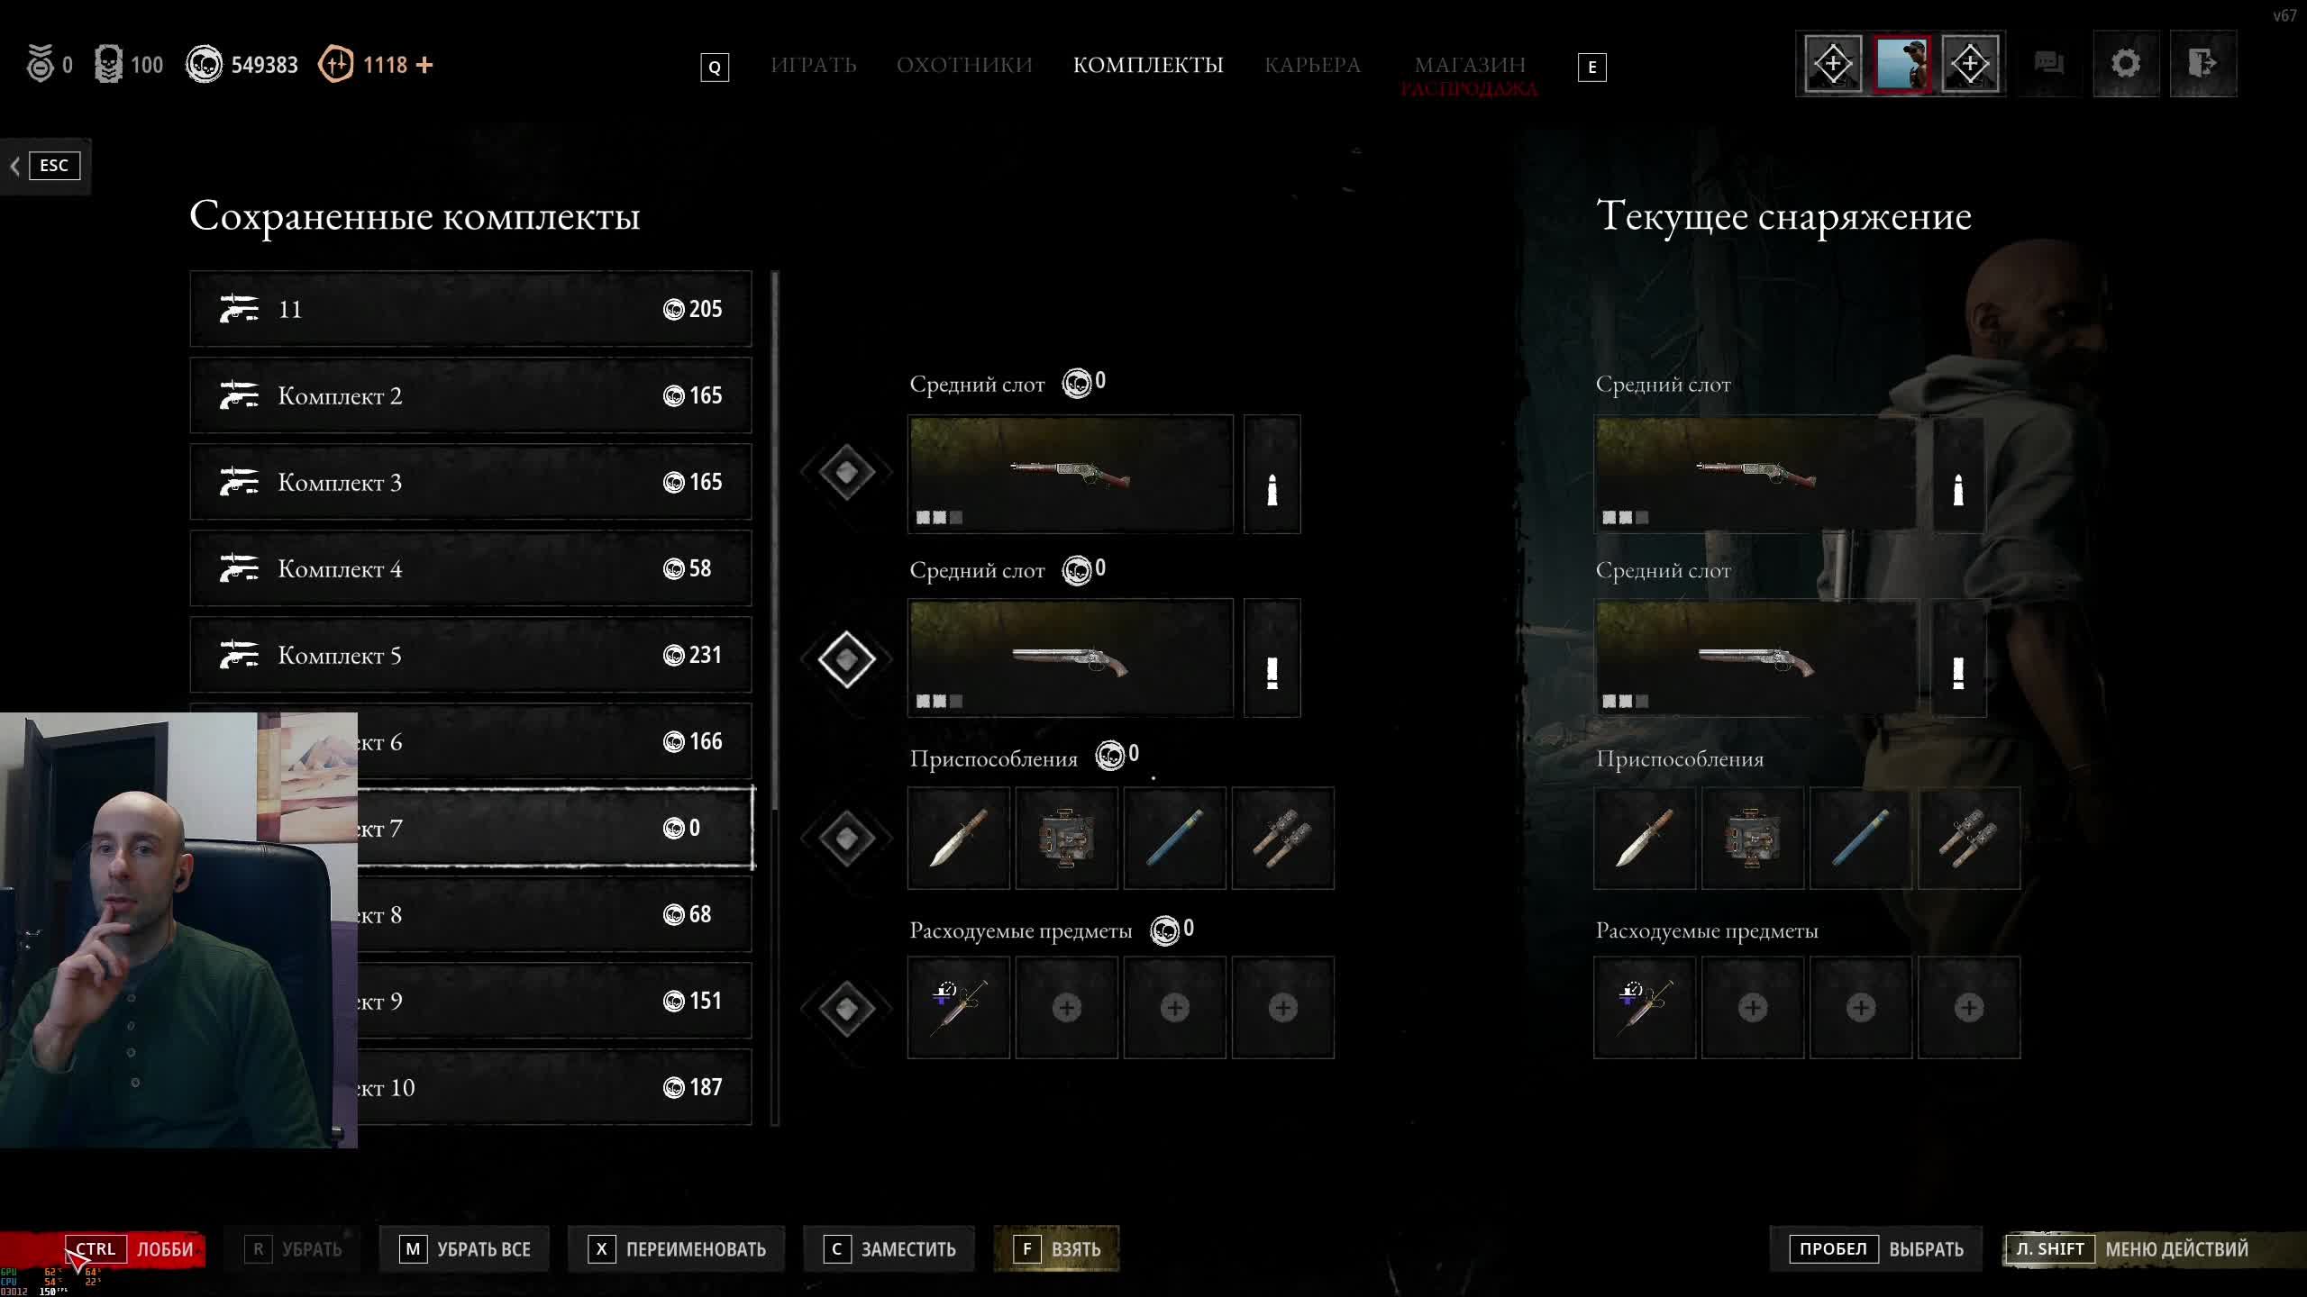Click the plus icon next to 1118 currency
Screen dimensions: 2307x1297
pos(424,65)
